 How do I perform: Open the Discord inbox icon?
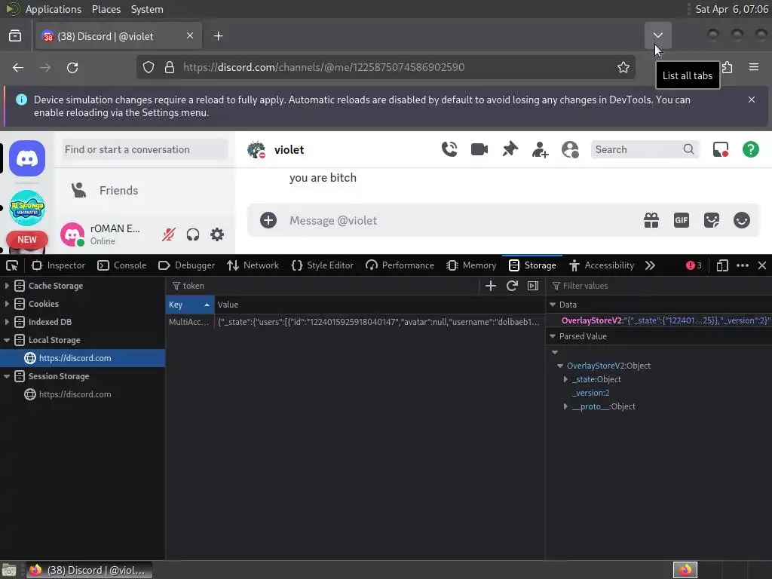coord(720,149)
